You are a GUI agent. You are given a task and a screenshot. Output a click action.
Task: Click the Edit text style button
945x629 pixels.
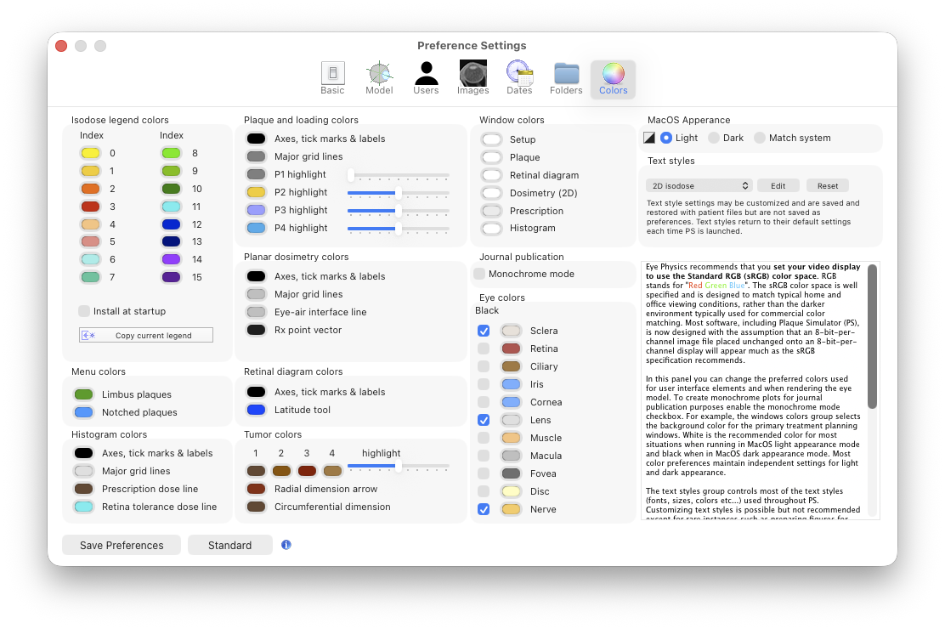tap(778, 185)
